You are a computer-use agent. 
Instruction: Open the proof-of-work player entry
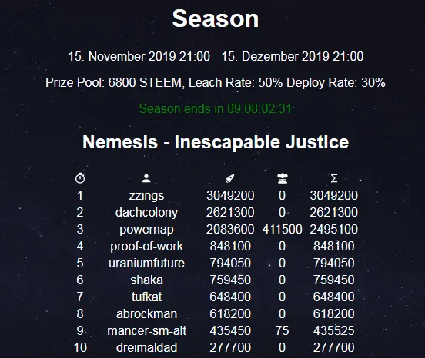coord(146,247)
